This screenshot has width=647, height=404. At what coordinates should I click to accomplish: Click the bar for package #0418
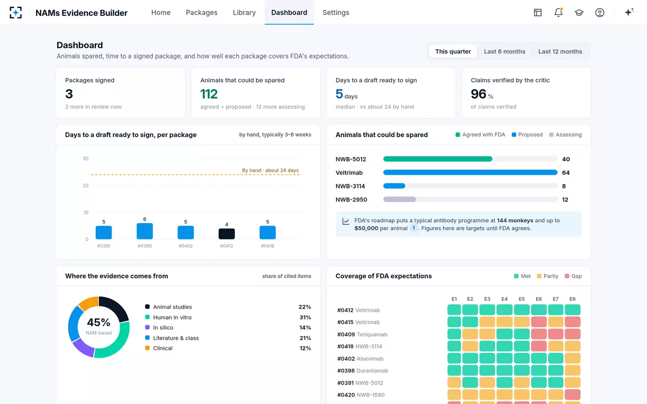(x=268, y=233)
